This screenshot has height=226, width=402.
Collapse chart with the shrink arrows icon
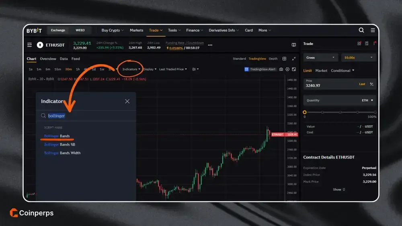[294, 59]
